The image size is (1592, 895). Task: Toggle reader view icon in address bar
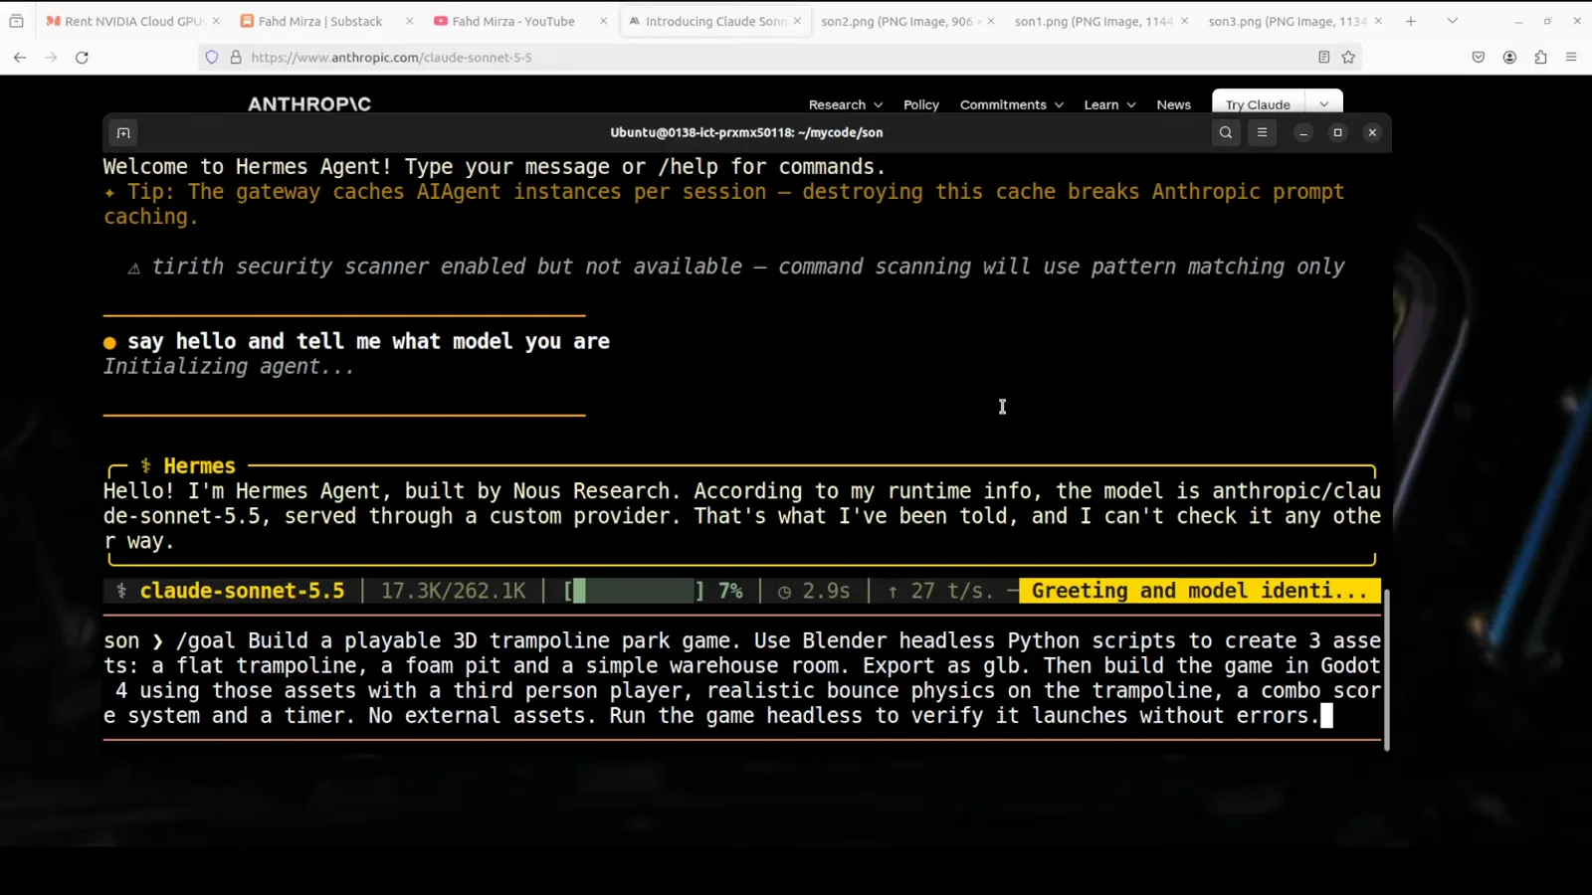coord(1323,58)
